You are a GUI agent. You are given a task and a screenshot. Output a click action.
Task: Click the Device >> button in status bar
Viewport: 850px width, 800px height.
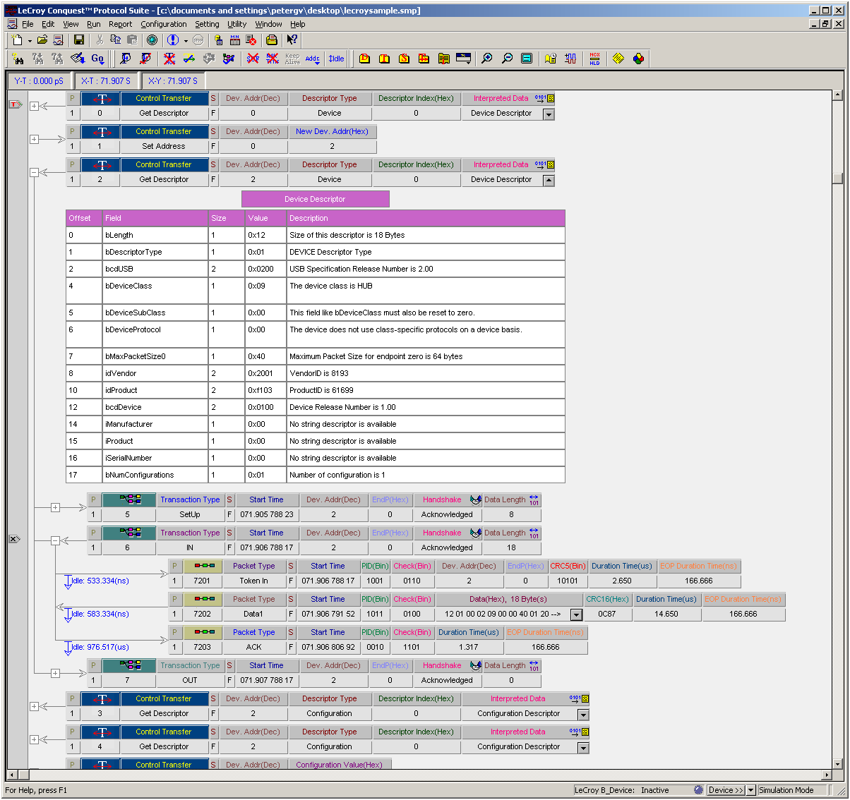[x=726, y=790]
